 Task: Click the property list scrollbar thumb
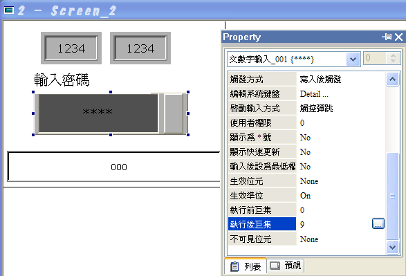point(392,196)
